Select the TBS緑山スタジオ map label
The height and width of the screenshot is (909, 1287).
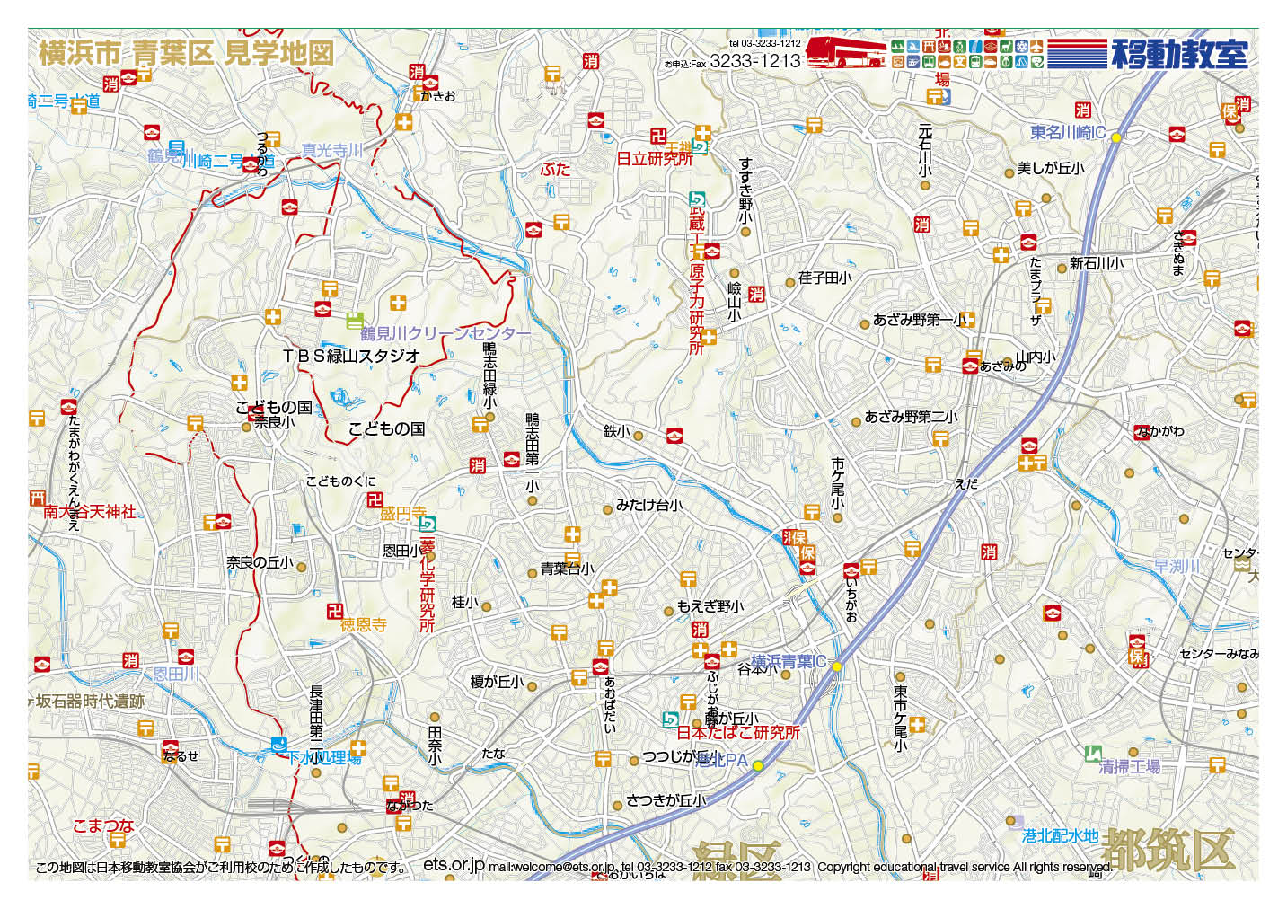click(x=351, y=356)
